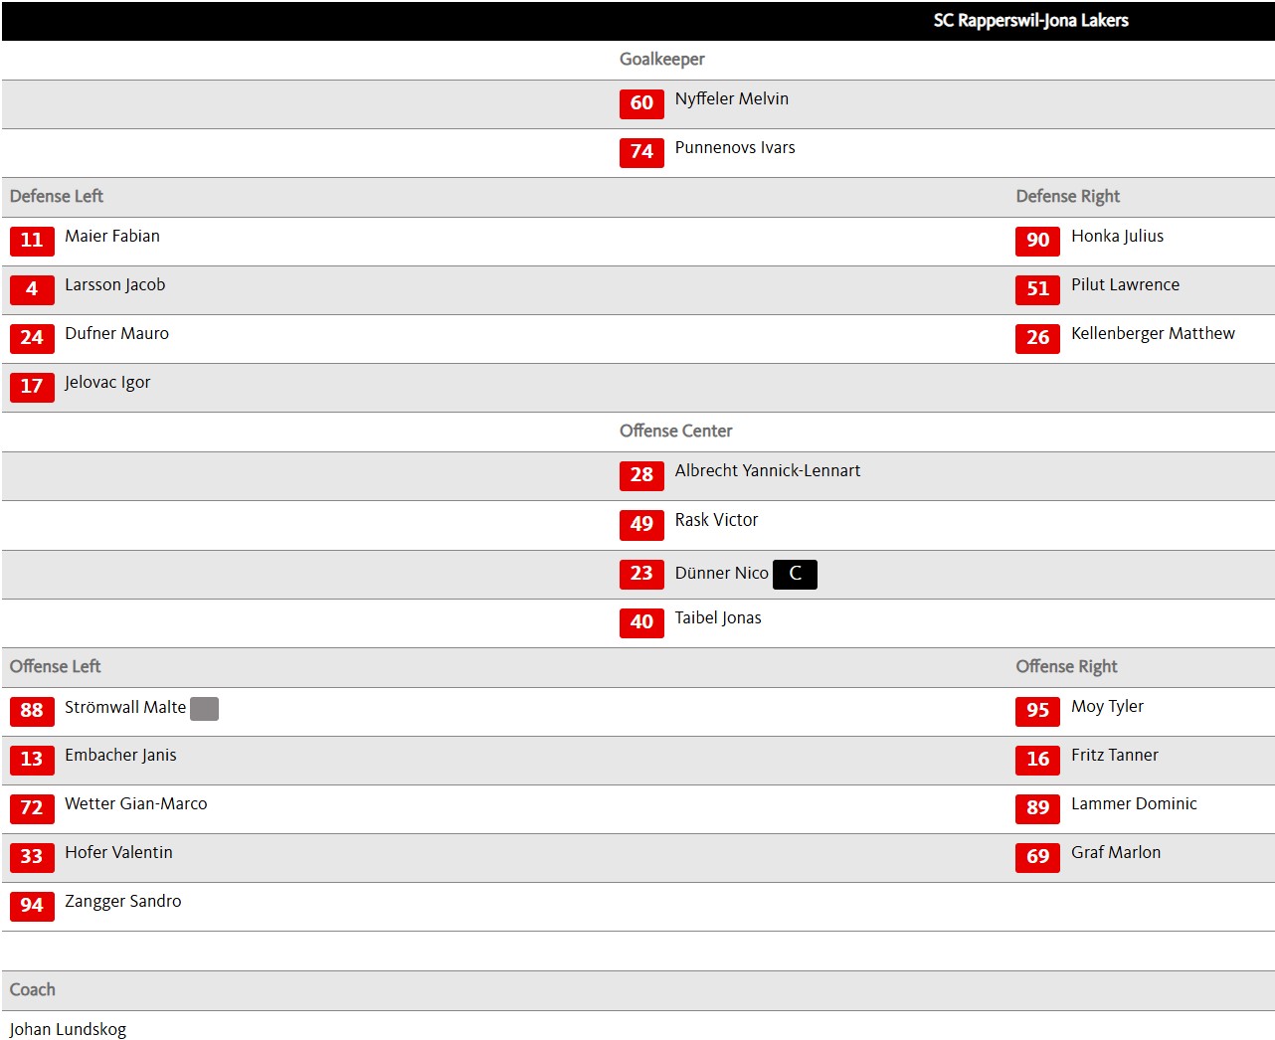Click jersey number 60 badge
Image resolution: width=1275 pixels, height=1040 pixels.
[641, 103]
